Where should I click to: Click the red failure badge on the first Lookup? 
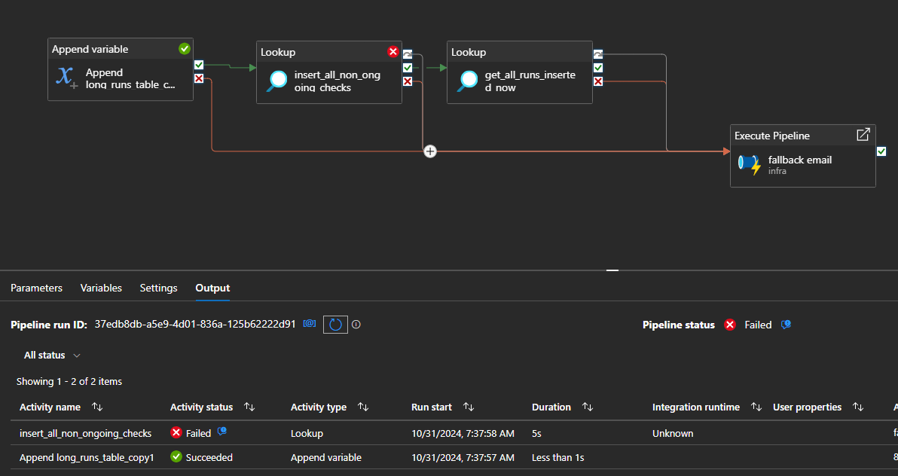392,51
